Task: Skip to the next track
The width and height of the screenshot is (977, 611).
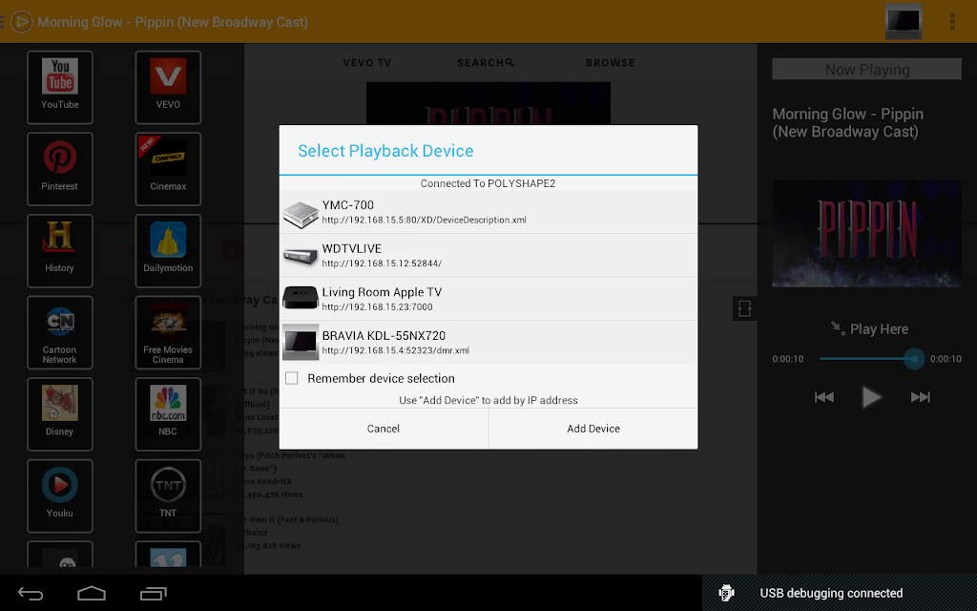Action: 921,397
